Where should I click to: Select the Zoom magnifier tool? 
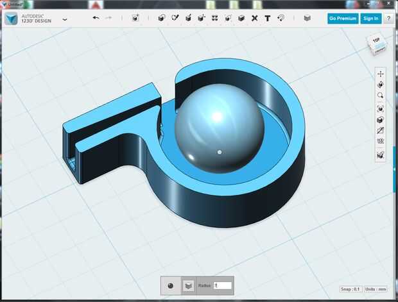(380, 96)
